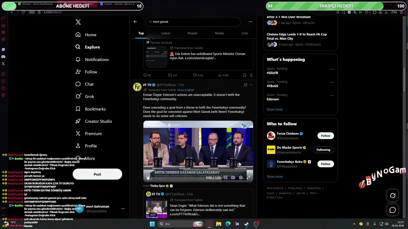Open the X logo home icon

pyautogui.click(x=78, y=22)
